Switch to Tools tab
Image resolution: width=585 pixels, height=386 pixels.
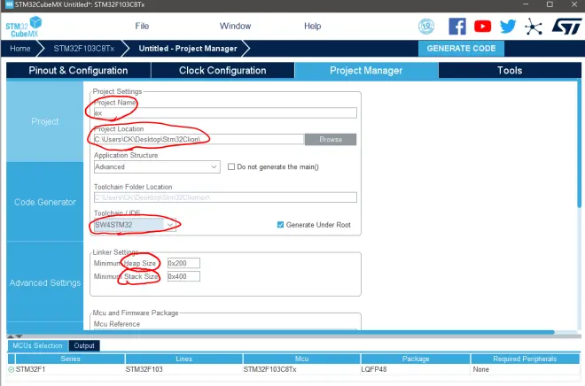coord(510,71)
